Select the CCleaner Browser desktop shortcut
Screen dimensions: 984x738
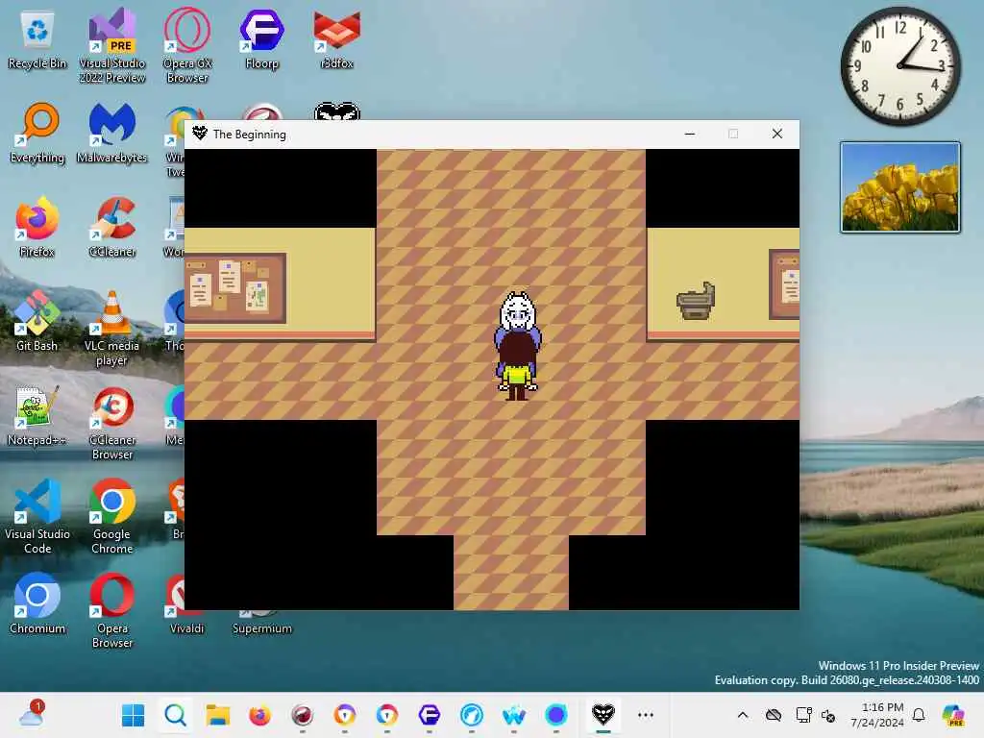(x=111, y=423)
